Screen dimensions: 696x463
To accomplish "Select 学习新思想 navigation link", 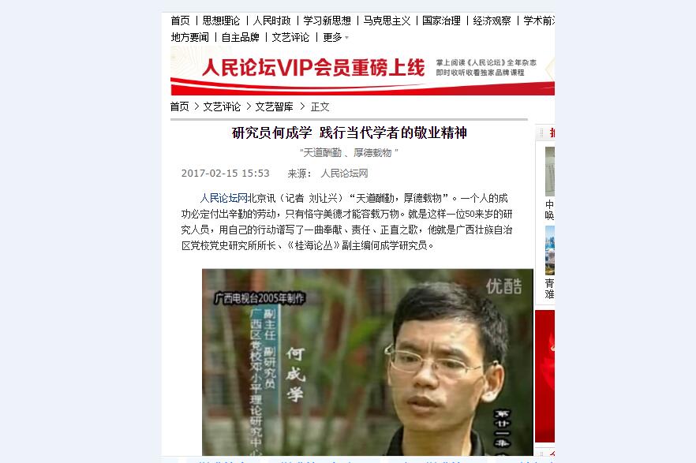I will pos(327,21).
